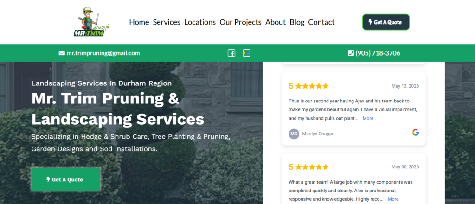Open the About page
This screenshot has width=475, height=204.
[x=276, y=22]
